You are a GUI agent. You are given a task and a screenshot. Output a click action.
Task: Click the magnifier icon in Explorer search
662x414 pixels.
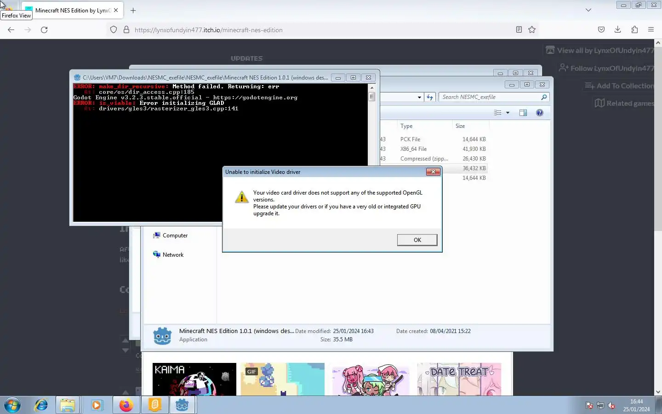tap(544, 97)
